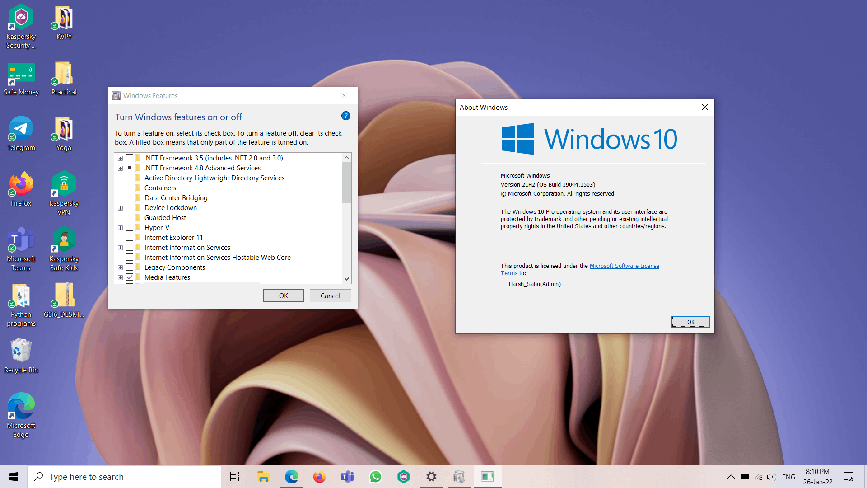The width and height of the screenshot is (867, 488).
Task: Open the Practical folder on desktop
Action: [x=64, y=79]
